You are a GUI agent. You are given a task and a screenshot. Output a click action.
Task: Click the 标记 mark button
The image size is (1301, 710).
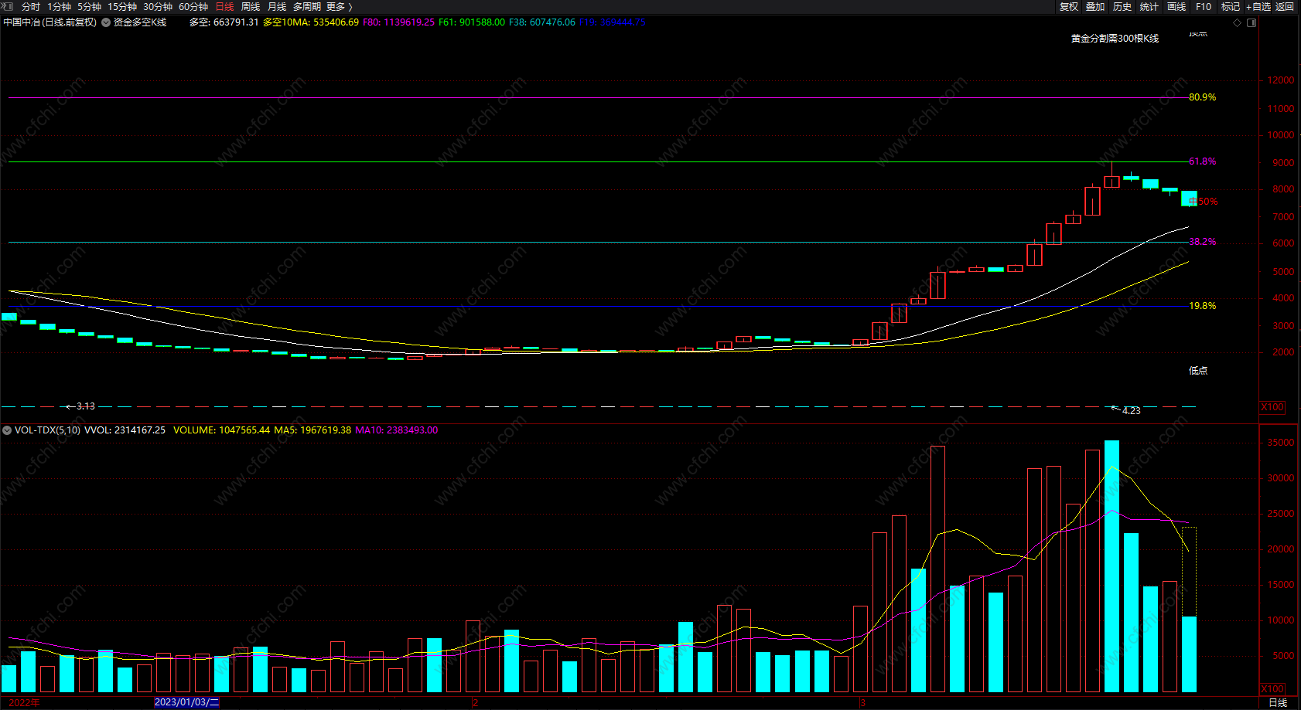[1231, 7]
